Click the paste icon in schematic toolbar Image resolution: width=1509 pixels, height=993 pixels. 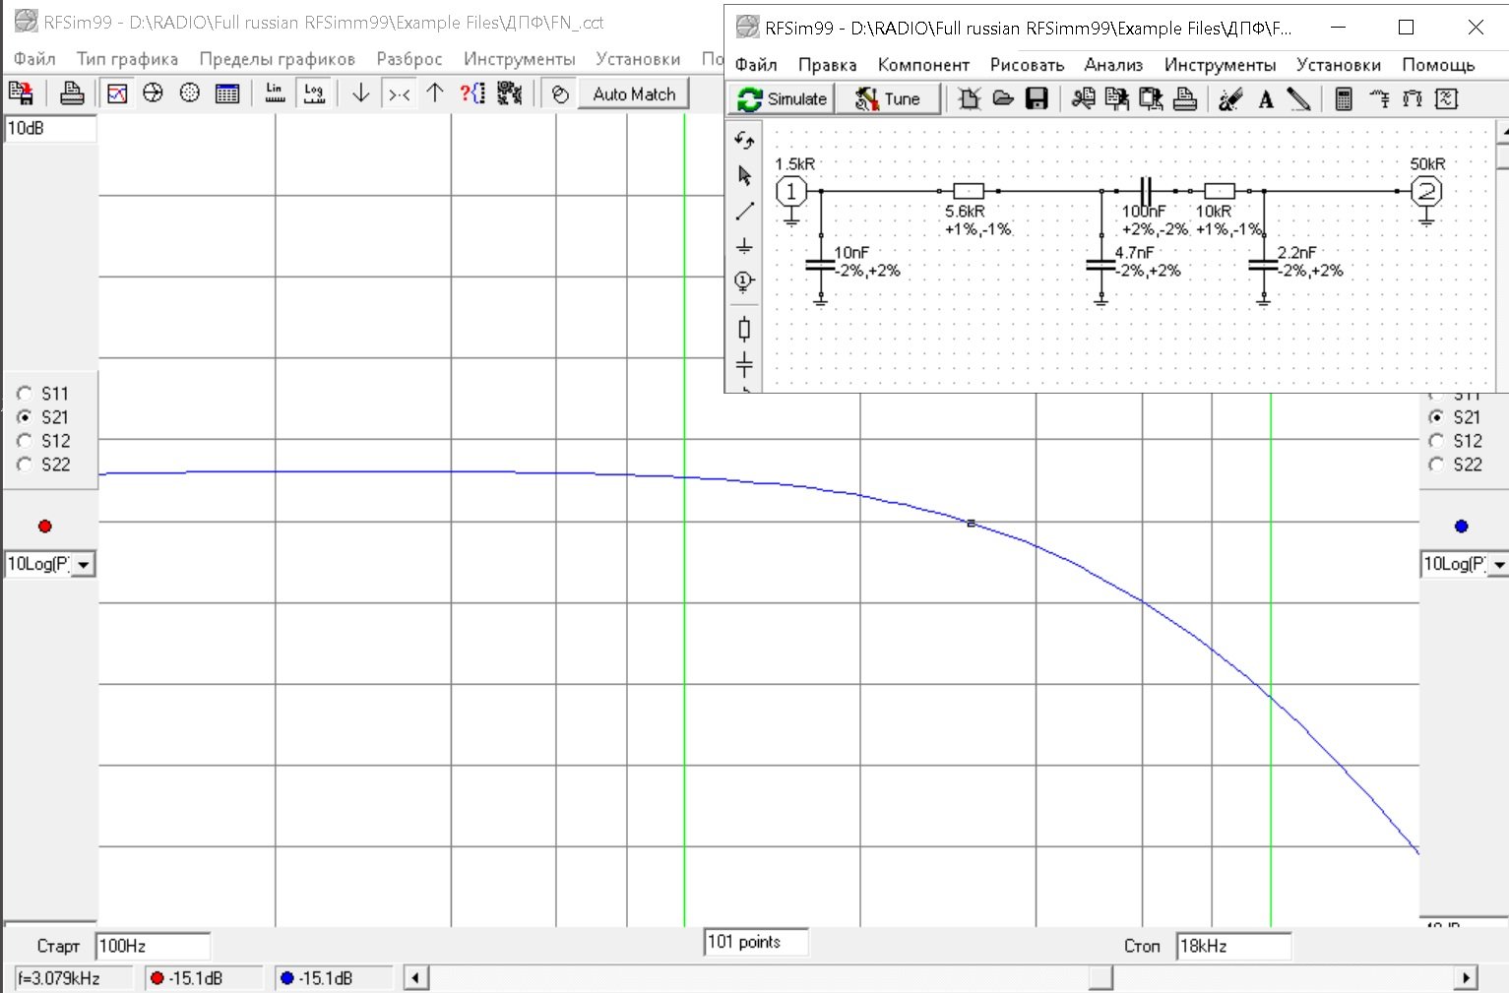[x=1151, y=99]
